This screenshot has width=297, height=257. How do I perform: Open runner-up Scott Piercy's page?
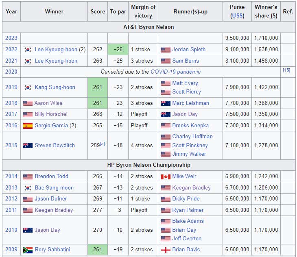click(186, 92)
